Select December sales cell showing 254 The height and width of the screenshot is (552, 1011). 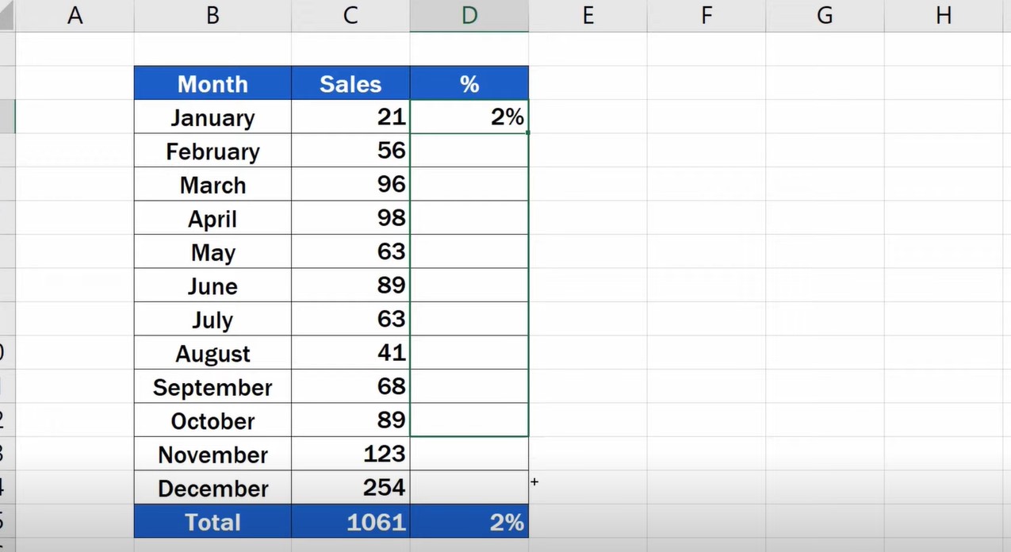coord(350,488)
